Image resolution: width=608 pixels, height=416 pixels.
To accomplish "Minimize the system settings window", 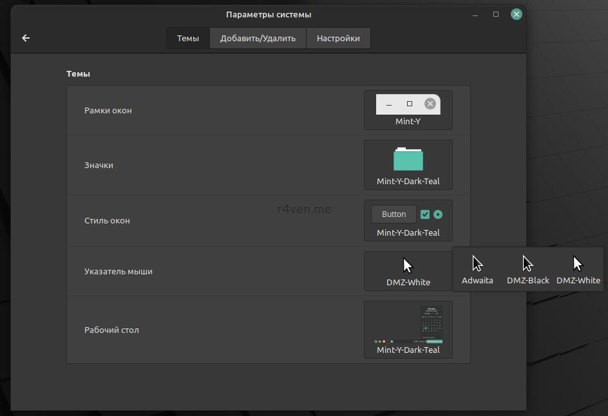I will pyautogui.click(x=475, y=14).
